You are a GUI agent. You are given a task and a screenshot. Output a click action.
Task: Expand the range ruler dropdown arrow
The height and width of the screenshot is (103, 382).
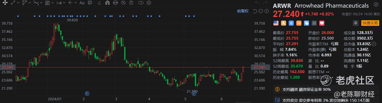pyautogui.click(x=64, y=3)
